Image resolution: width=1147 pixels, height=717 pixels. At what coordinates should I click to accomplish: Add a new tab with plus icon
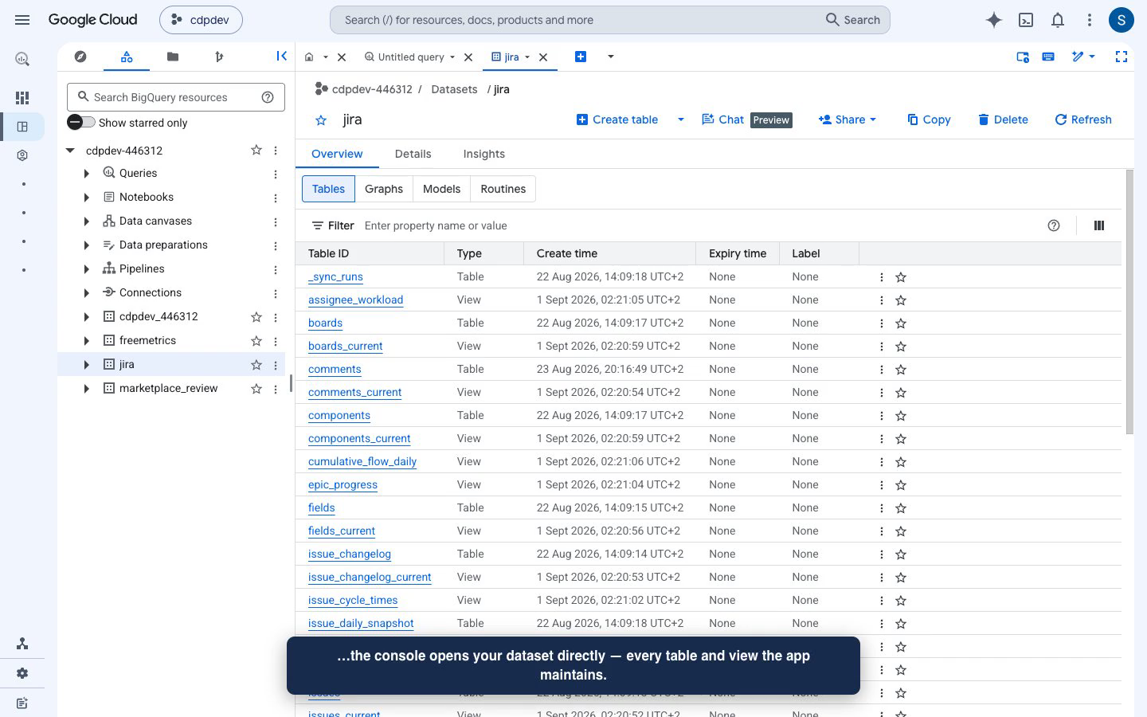pos(581,57)
